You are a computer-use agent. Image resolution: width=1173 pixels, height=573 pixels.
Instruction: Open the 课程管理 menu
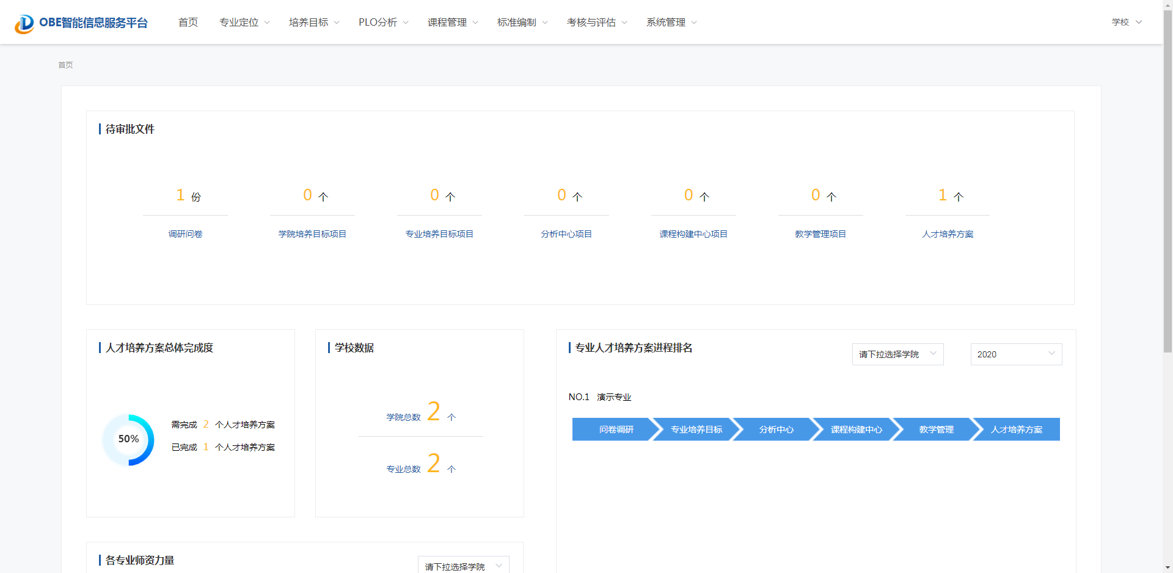(x=453, y=23)
